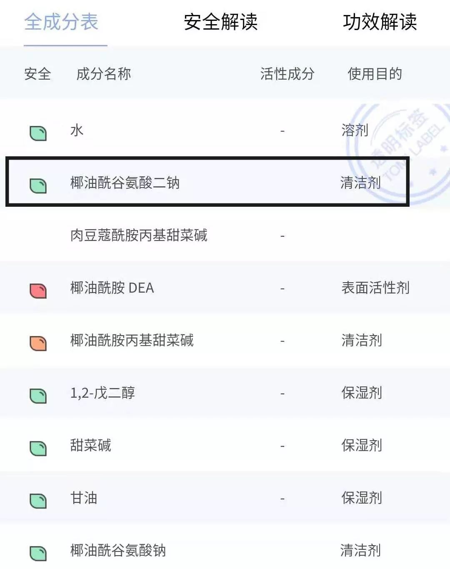The image size is (450, 569).
Task: Click the ingredient 肉豆蔻酰胺丙基甜菜碱
Action: (137, 236)
